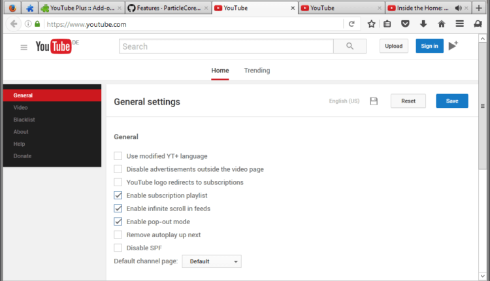Toggle YouTube logo redirects to subscriptions

(x=118, y=182)
